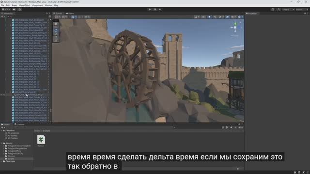Screen dimensions: 310x174
Task: Open the GameObject menu
Action: [25, 5]
